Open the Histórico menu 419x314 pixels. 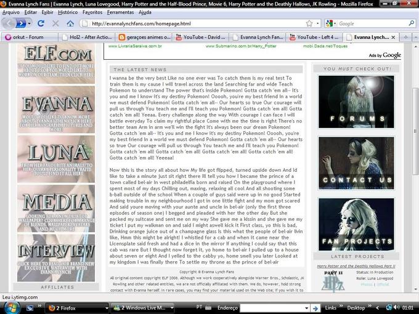(x=68, y=12)
